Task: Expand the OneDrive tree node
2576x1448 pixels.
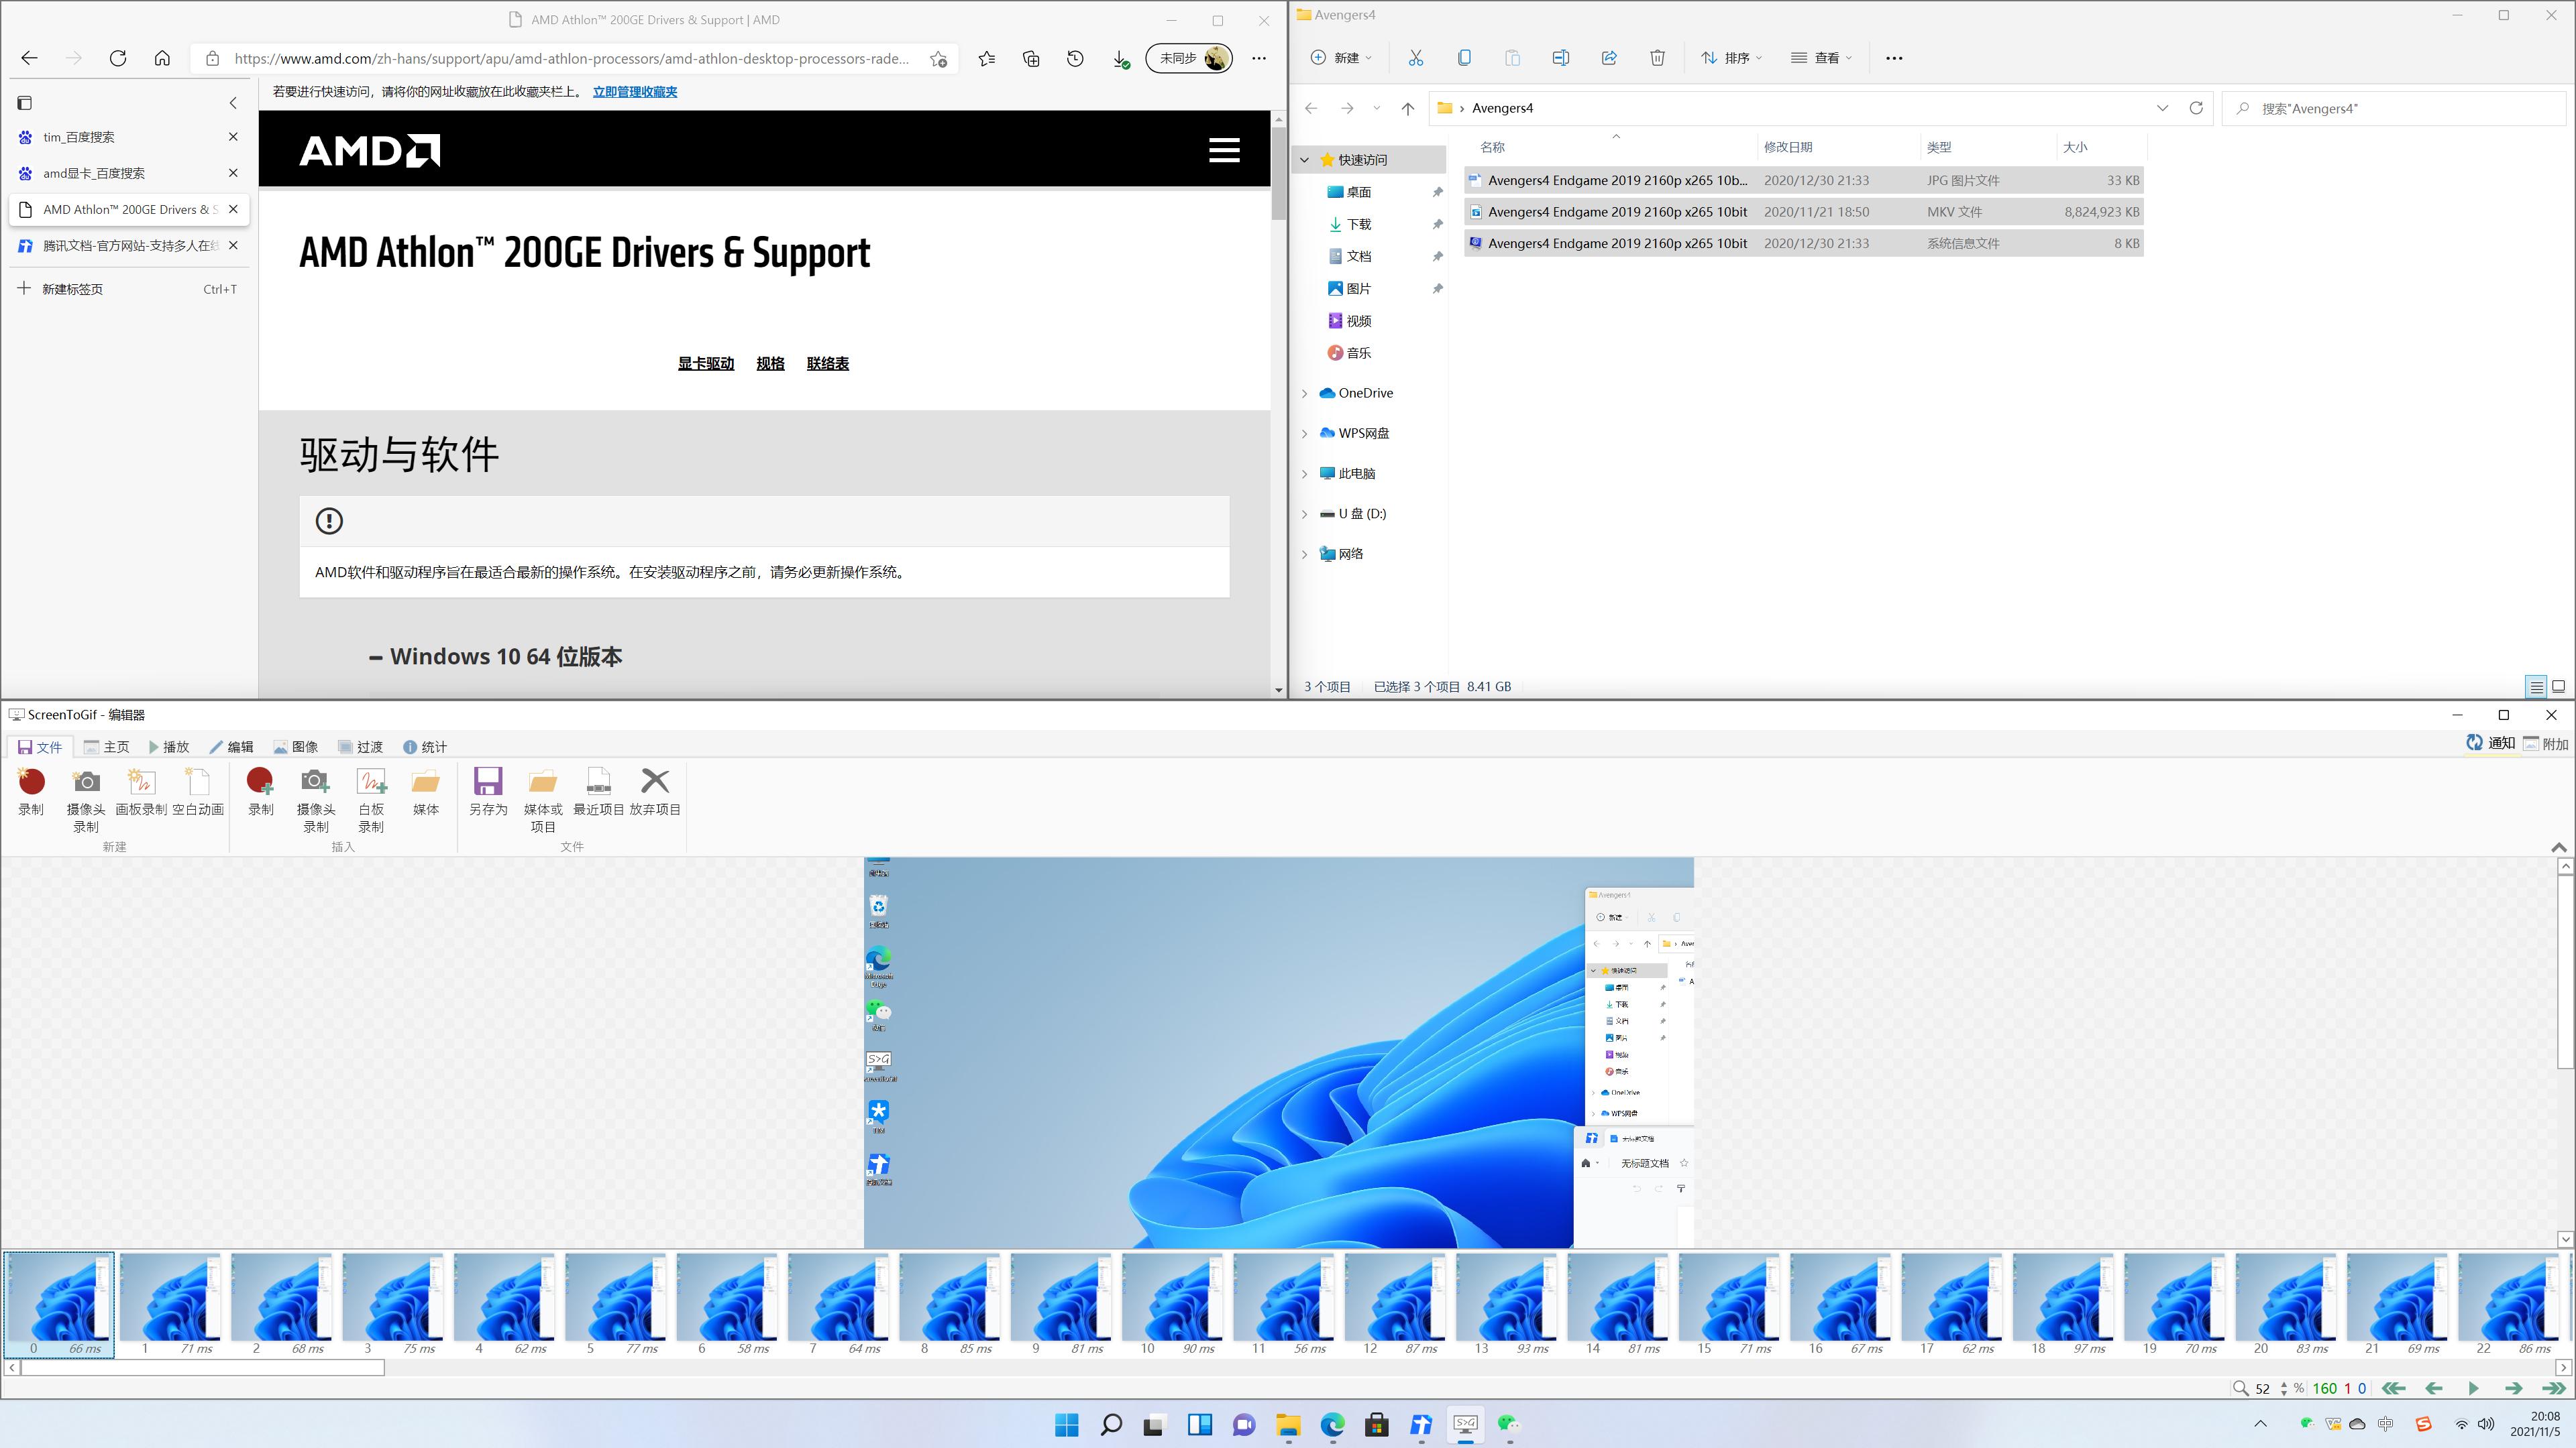Action: pyautogui.click(x=1304, y=394)
